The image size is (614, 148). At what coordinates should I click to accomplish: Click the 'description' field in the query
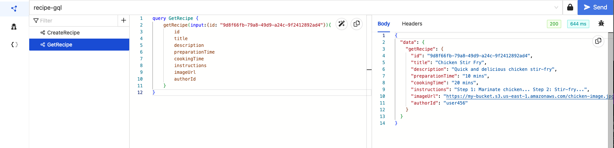pyautogui.click(x=189, y=45)
